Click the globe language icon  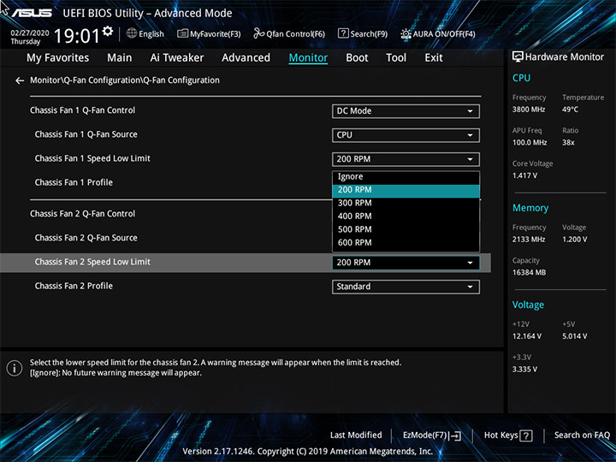click(x=132, y=33)
